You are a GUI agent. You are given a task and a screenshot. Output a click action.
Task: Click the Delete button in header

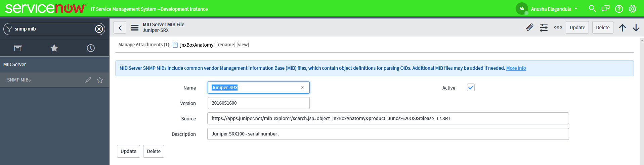[603, 27]
